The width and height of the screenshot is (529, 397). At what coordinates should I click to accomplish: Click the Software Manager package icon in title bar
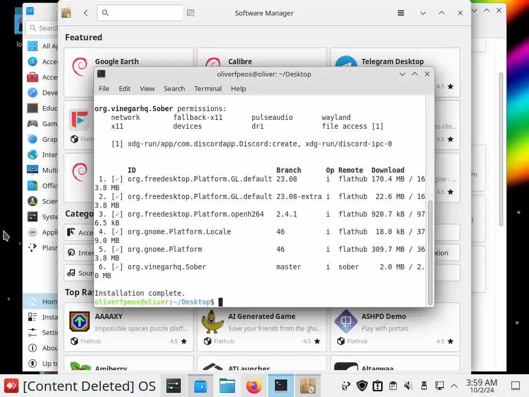point(66,13)
